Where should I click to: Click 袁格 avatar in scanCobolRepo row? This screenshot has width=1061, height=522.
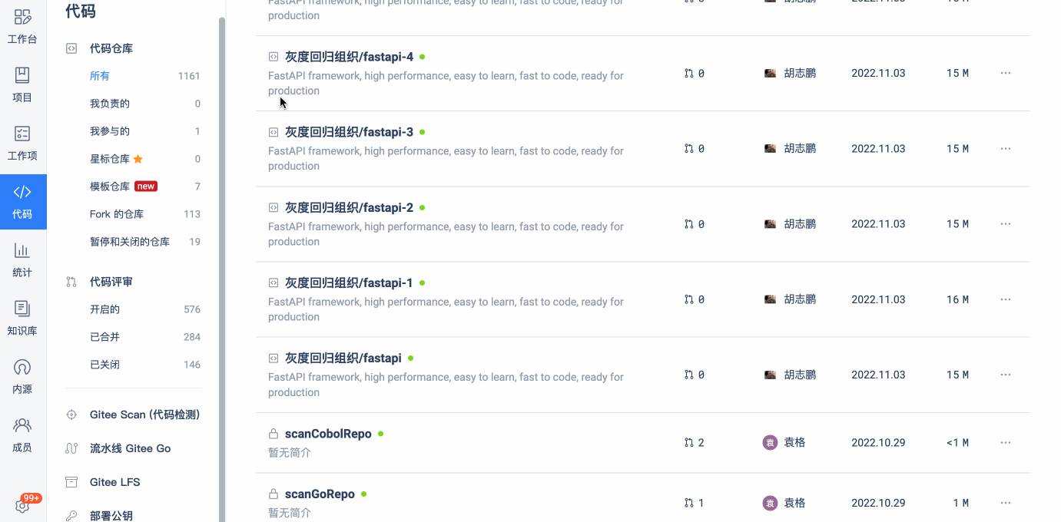(770, 442)
